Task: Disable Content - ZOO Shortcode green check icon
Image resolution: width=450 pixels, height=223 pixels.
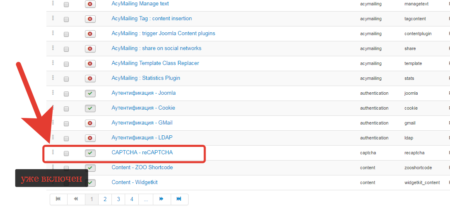Action: click(x=90, y=168)
